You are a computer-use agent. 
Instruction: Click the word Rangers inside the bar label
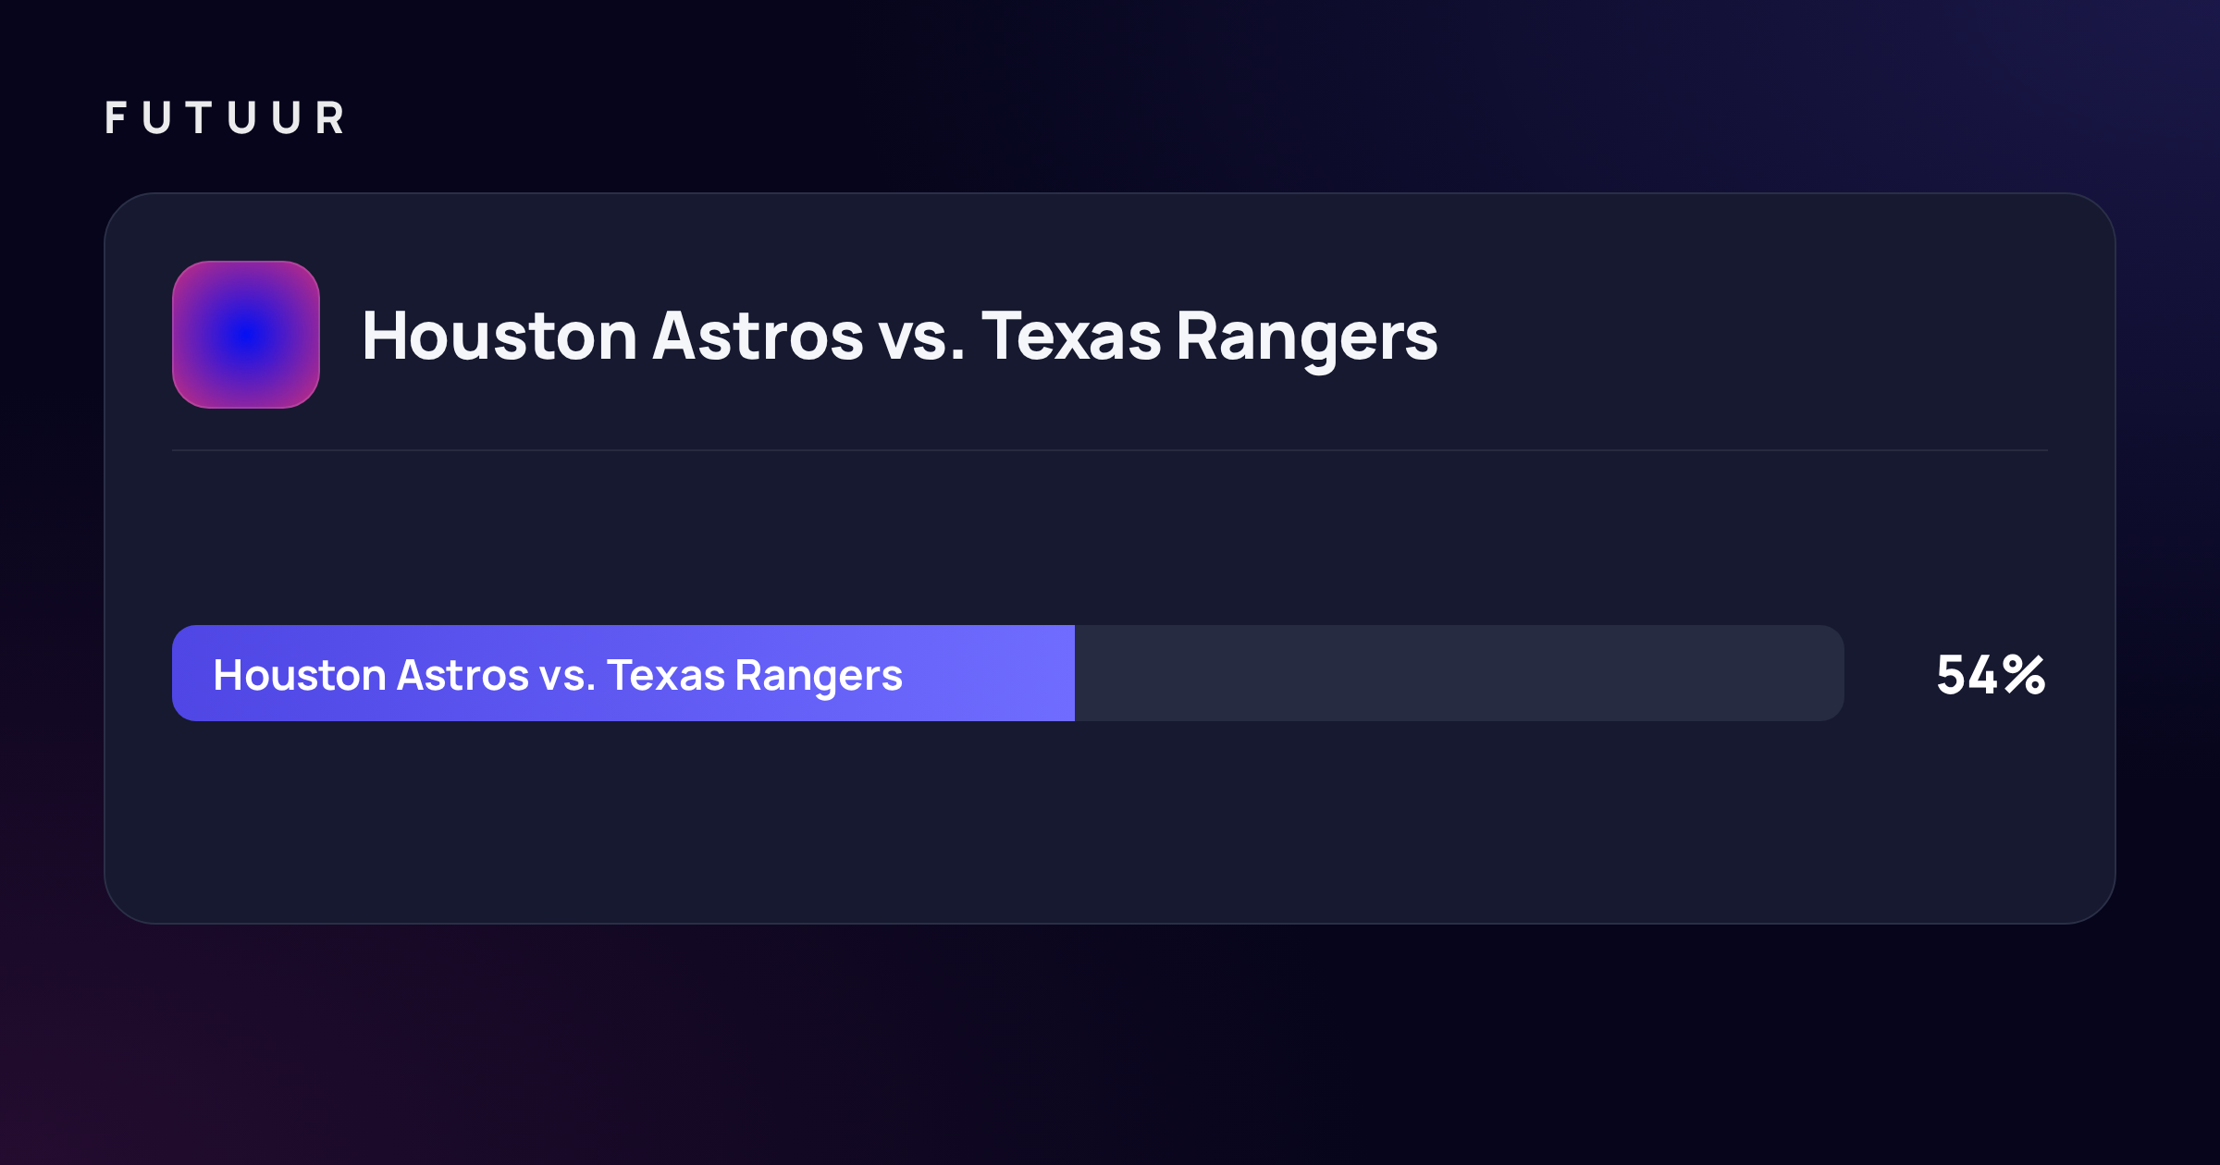coord(819,678)
